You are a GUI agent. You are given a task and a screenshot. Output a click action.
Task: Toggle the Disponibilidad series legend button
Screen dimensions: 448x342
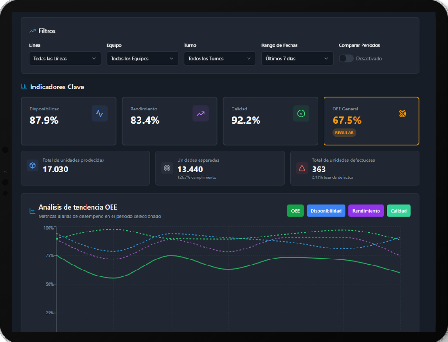326,211
